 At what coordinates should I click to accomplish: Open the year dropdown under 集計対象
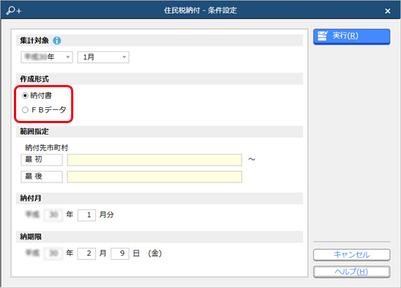coord(47,57)
